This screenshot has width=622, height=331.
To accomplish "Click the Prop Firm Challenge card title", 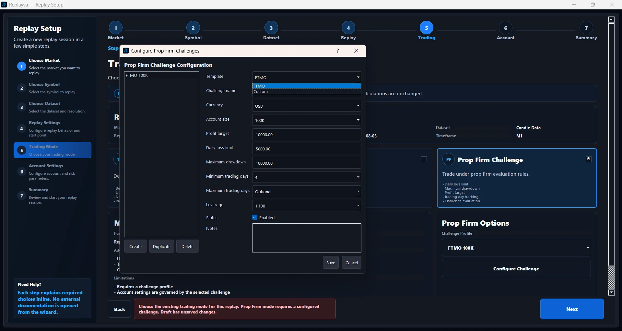I will click(490, 160).
